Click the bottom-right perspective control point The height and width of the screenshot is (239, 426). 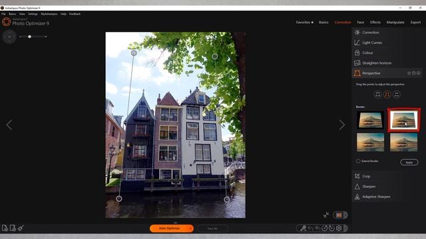tap(226, 200)
